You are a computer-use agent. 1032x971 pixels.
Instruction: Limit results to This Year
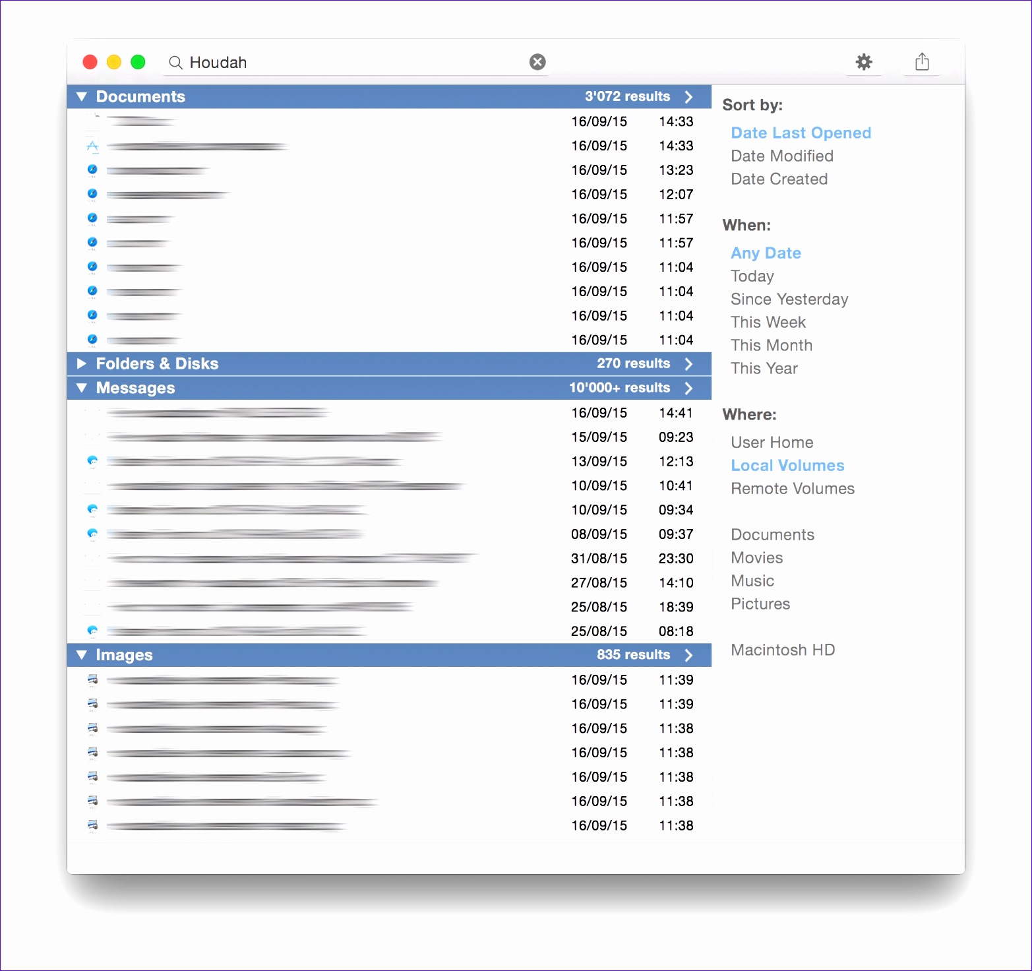point(764,369)
